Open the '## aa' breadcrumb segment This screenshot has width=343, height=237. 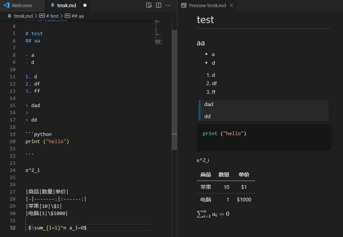[78, 16]
